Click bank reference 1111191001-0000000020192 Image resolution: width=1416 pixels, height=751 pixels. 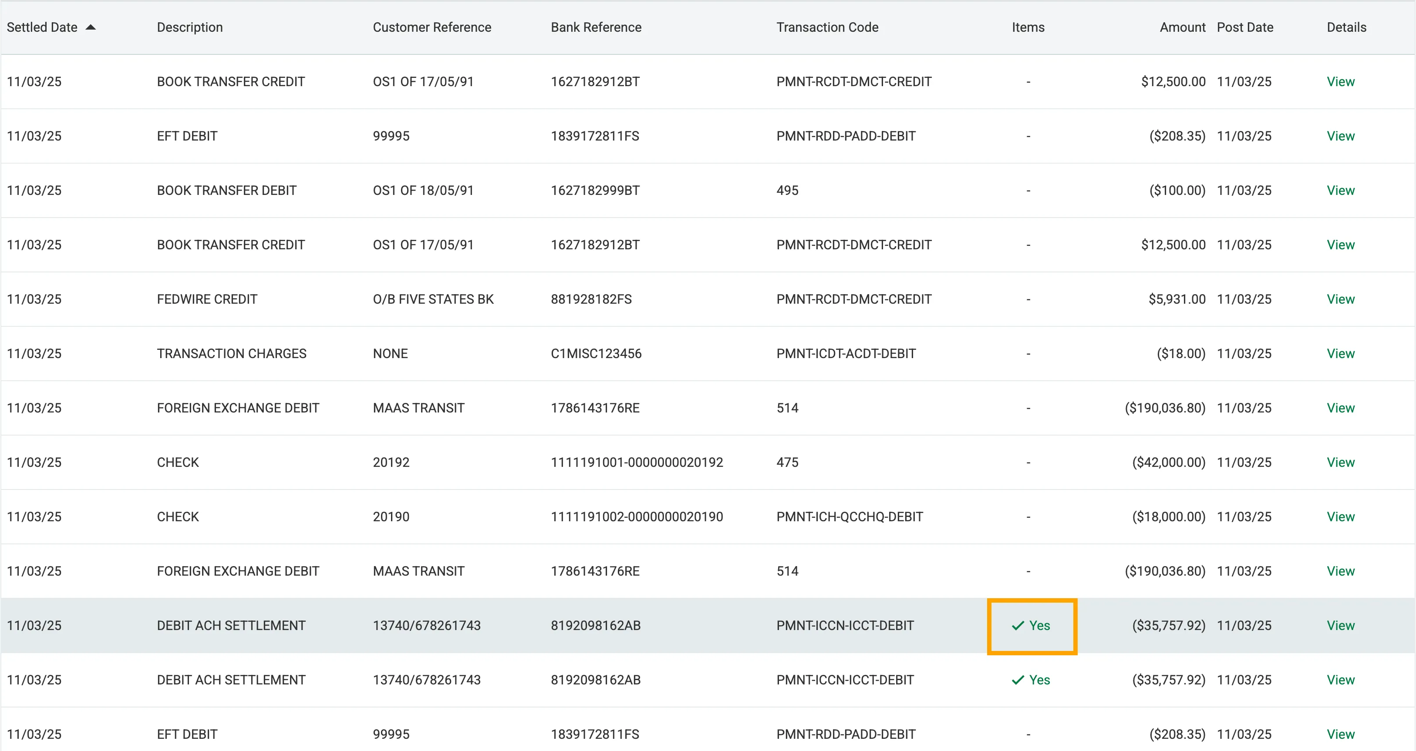[x=637, y=462]
